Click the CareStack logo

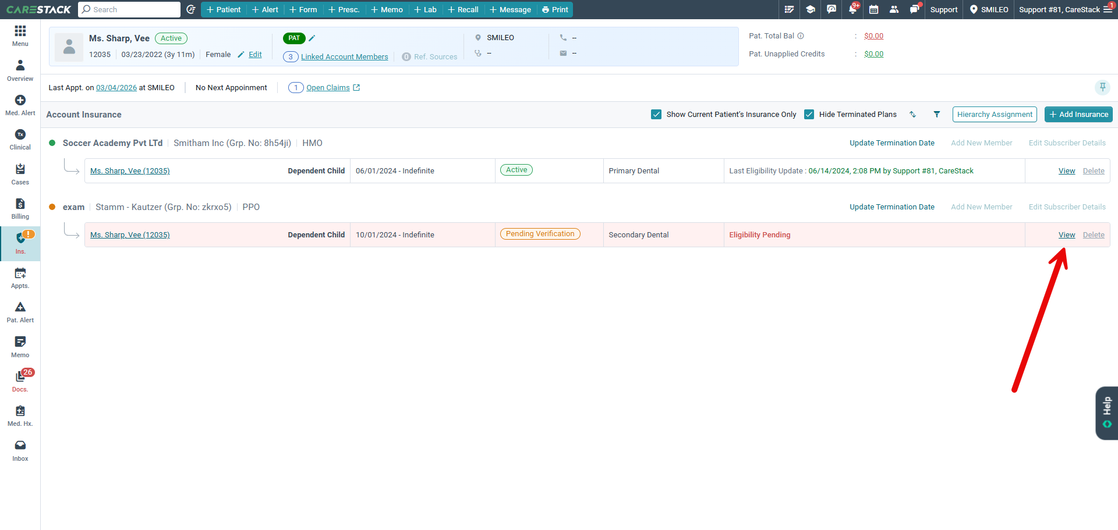click(38, 9)
